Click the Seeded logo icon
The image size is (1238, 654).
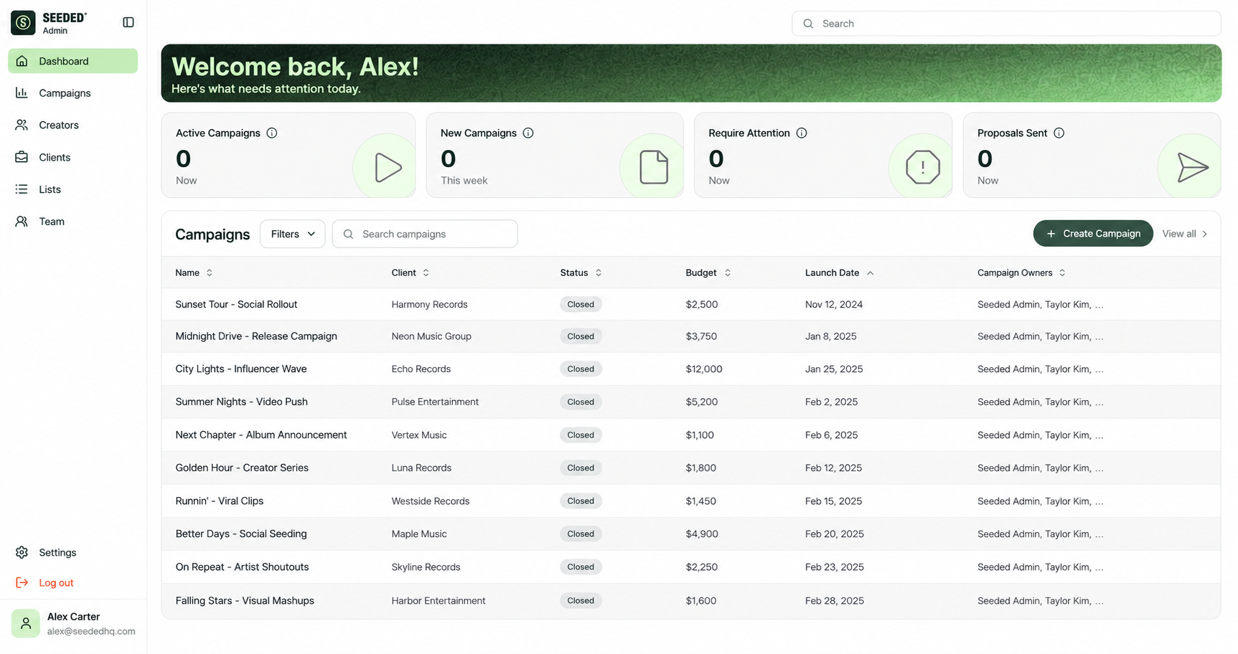23,23
